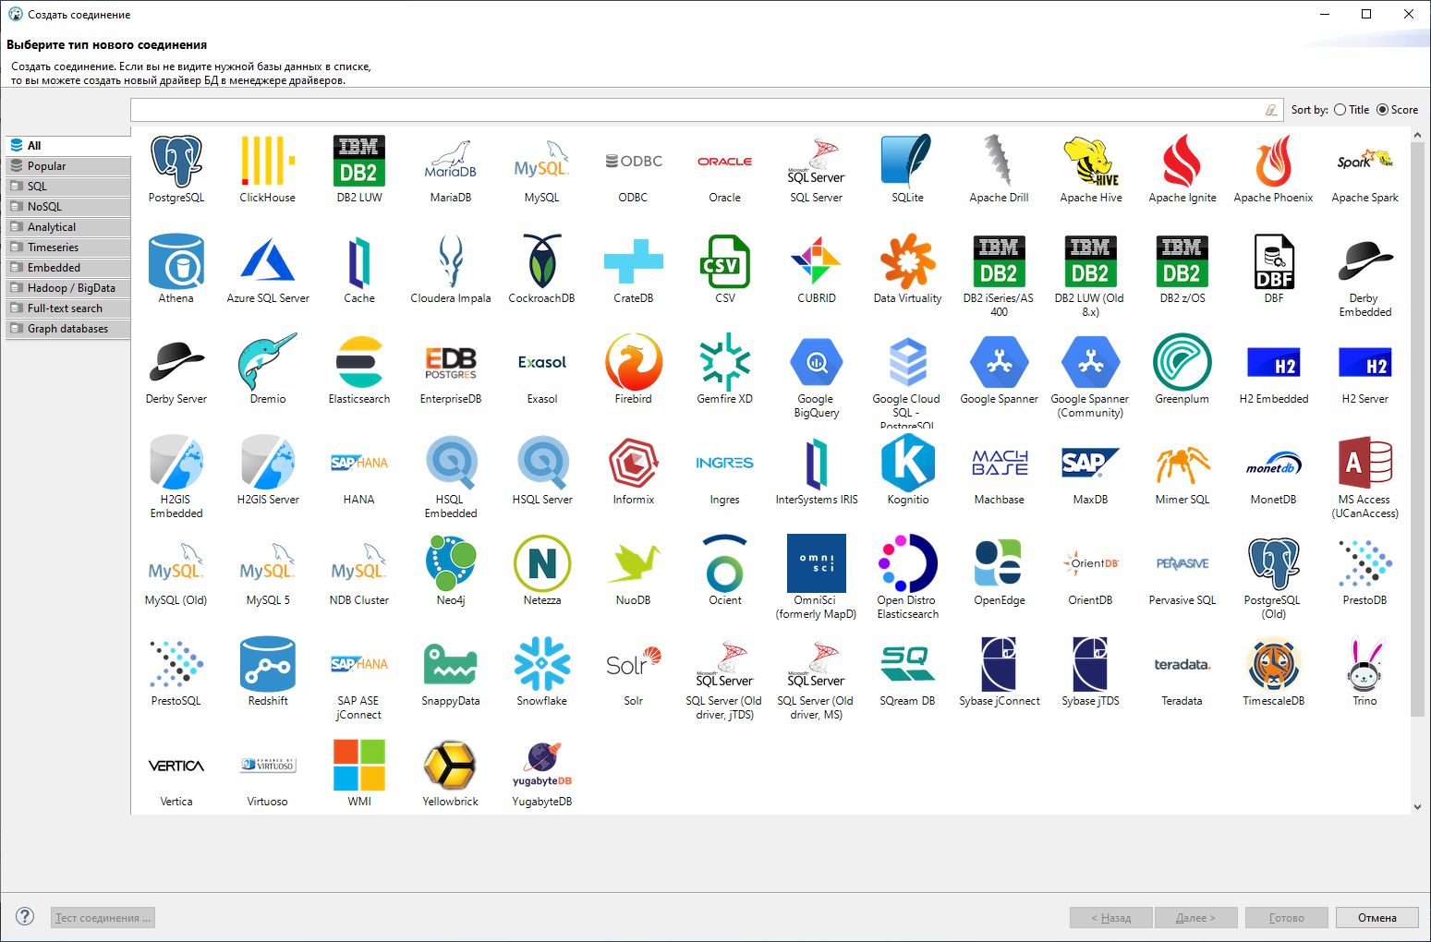This screenshot has height=942, width=1431.
Task: Pick the Oracle database driver
Action: (725, 162)
